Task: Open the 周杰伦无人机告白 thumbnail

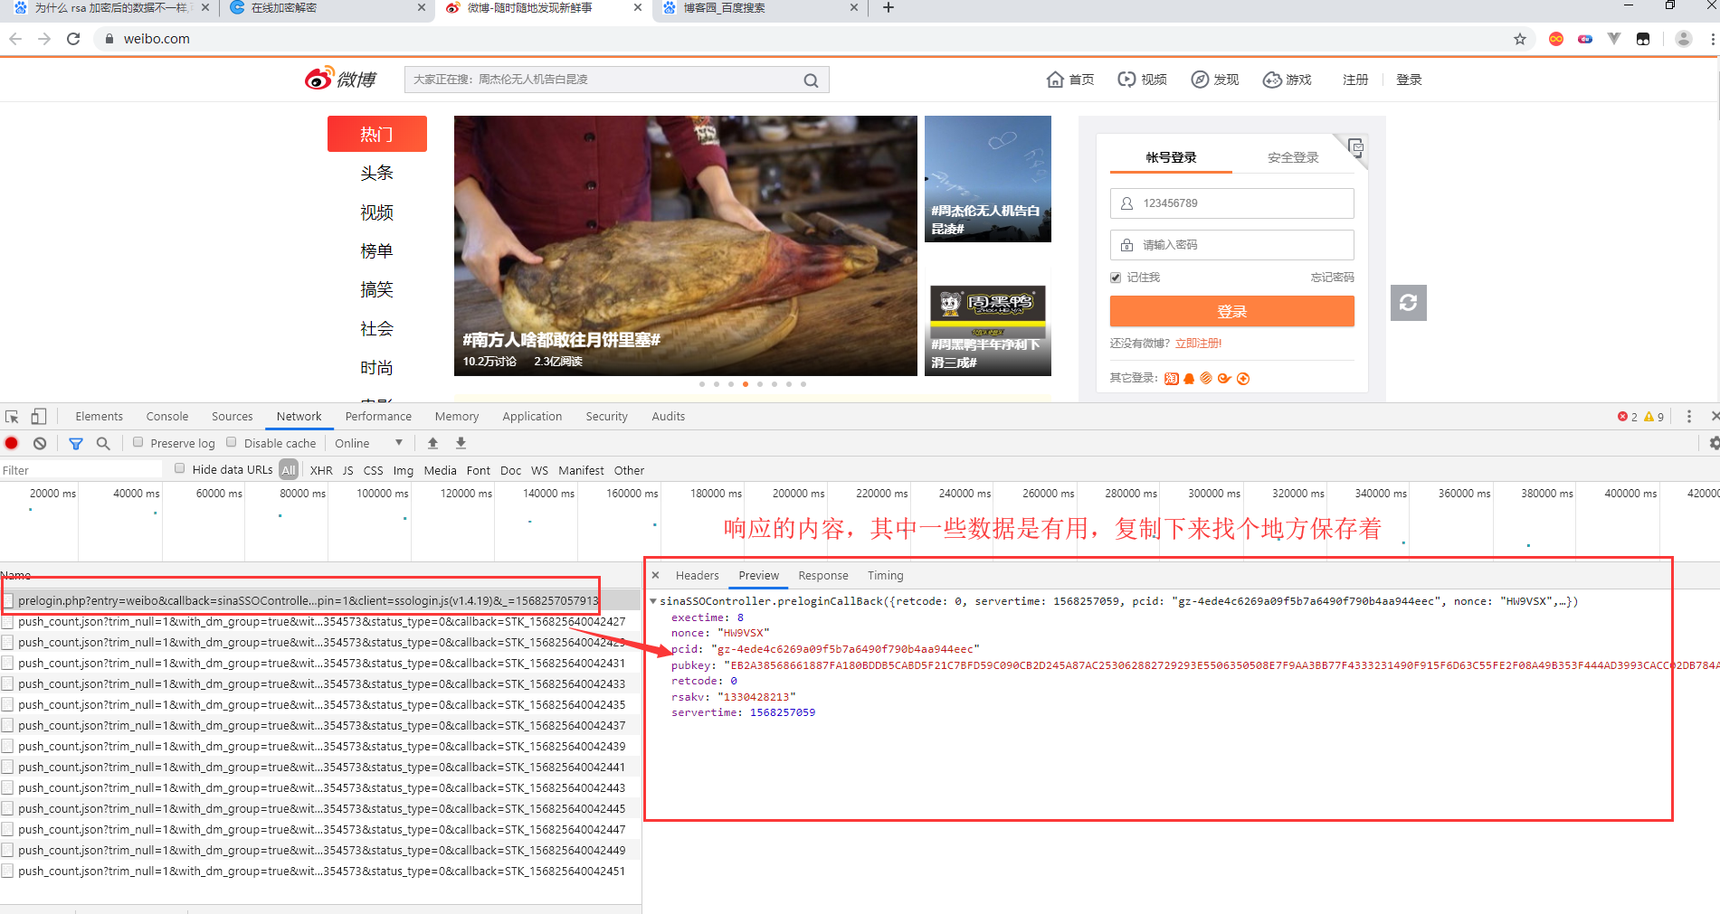Action: [x=987, y=178]
